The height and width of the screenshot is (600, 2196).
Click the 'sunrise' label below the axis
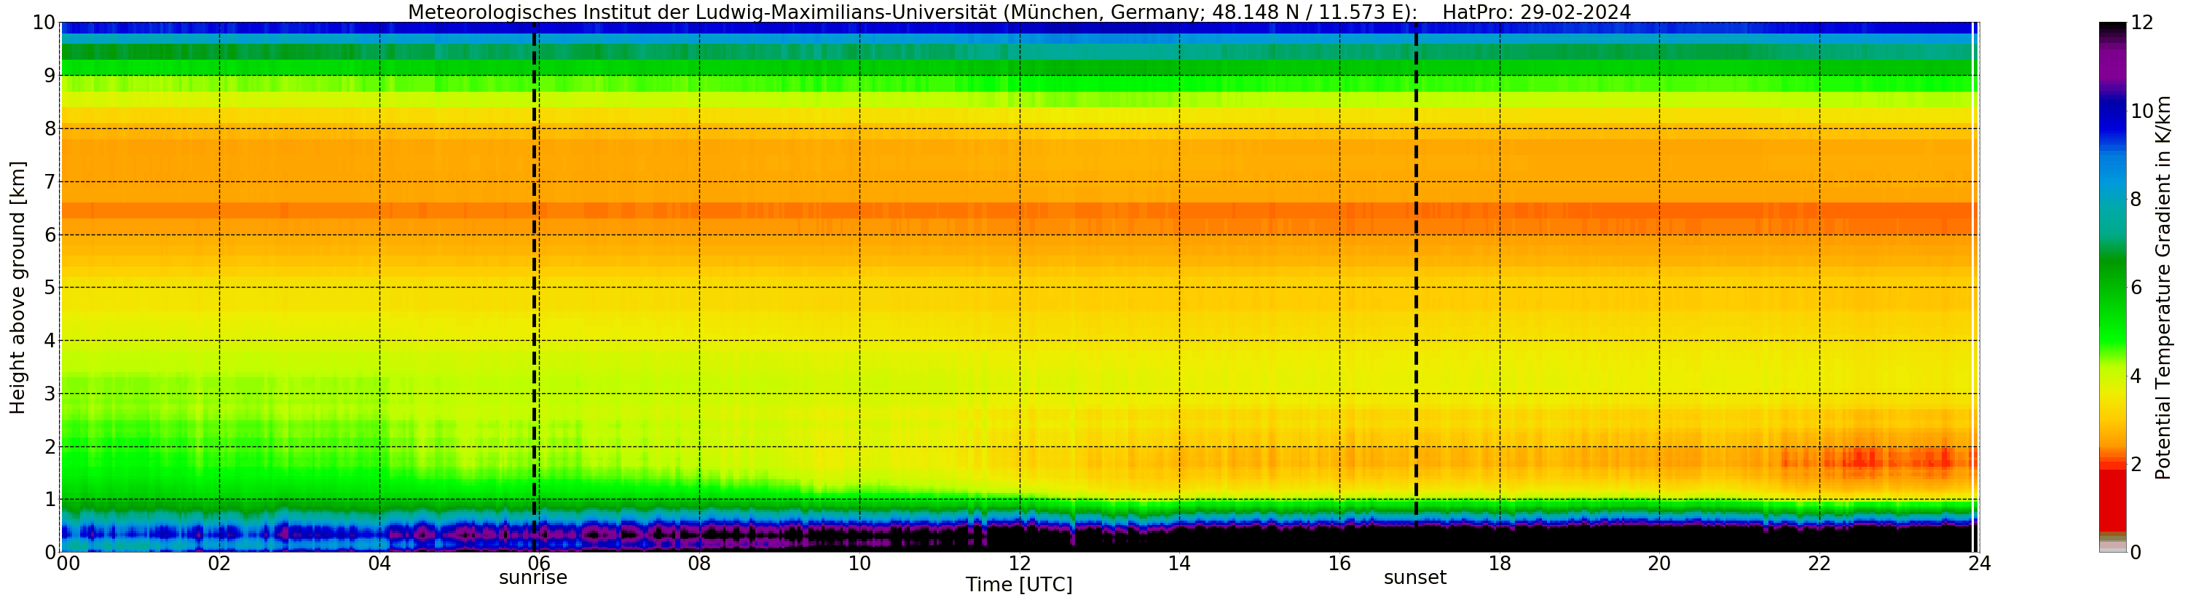pos(533,578)
